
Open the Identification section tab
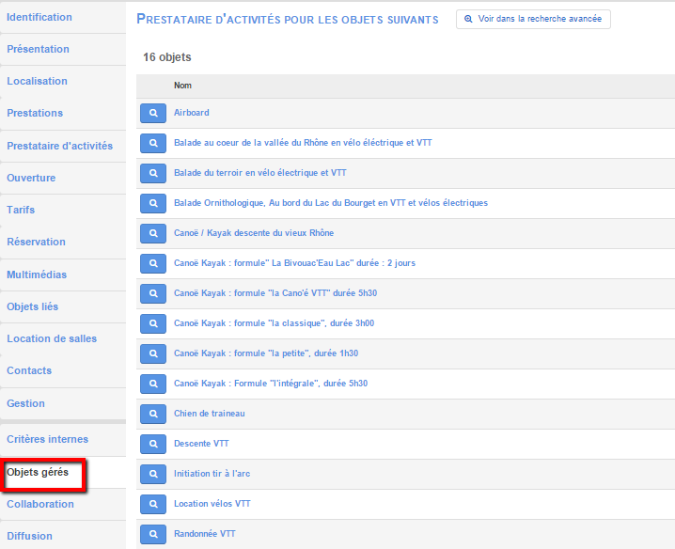tap(63, 17)
